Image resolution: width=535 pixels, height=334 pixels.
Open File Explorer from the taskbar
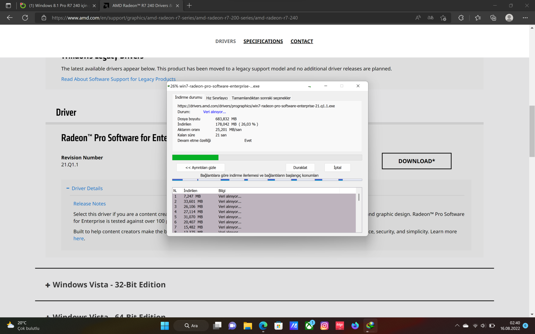[x=248, y=326]
